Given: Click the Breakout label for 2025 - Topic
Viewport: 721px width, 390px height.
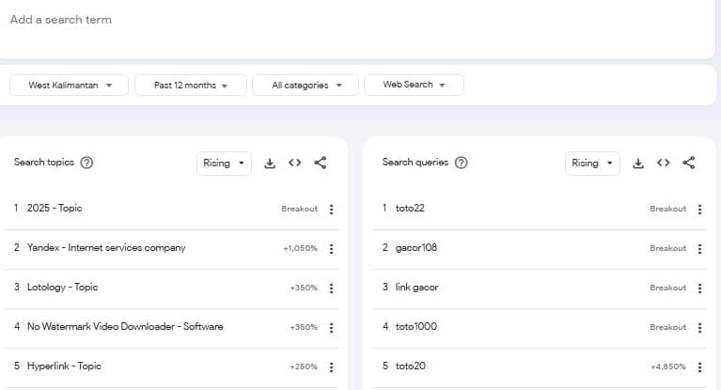Looking at the screenshot, I should coord(299,209).
